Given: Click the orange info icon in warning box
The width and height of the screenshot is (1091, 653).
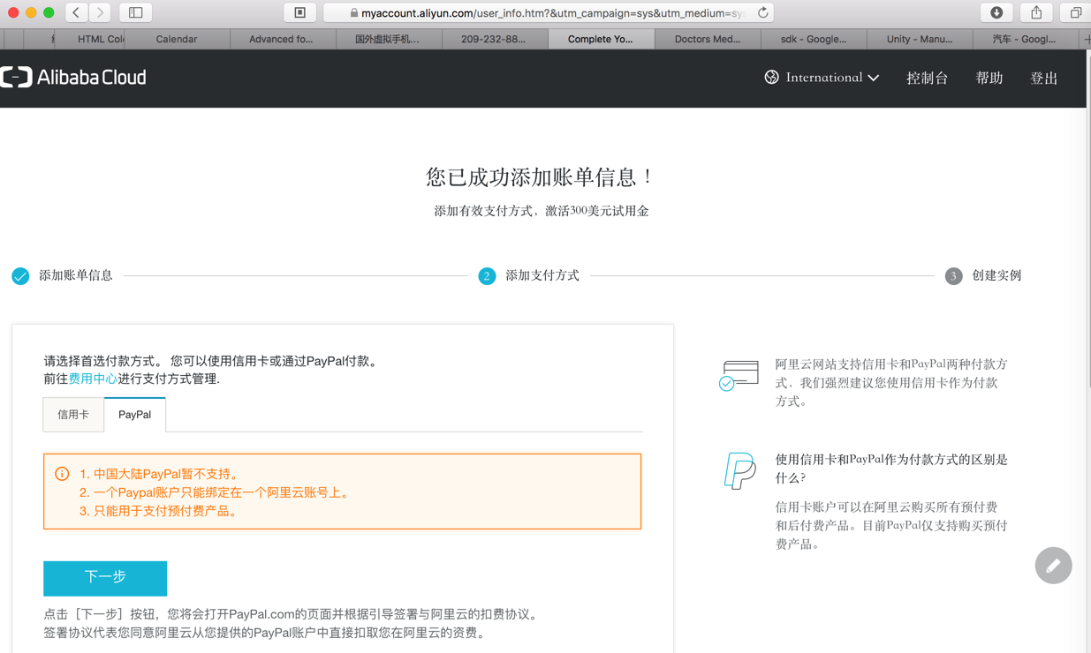Looking at the screenshot, I should tap(62, 474).
